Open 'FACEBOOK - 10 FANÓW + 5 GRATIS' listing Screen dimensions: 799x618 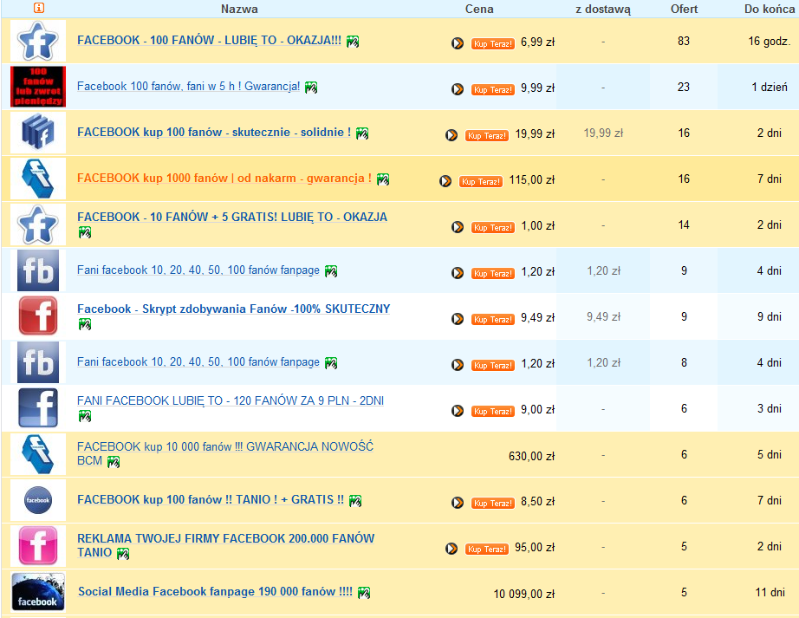[x=232, y=217]
